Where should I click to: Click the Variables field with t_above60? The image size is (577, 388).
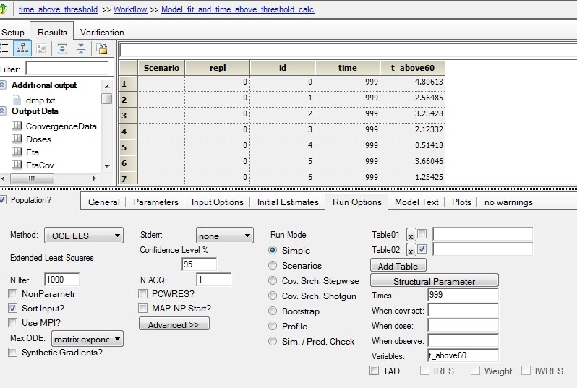(463, 355)
